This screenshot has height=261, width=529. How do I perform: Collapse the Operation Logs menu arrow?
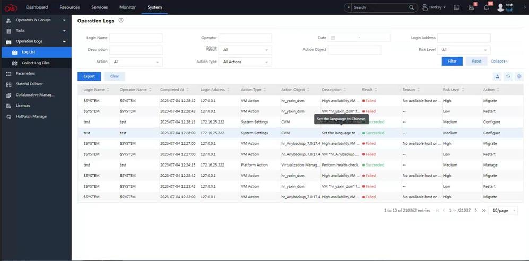[x=64, y=42]
